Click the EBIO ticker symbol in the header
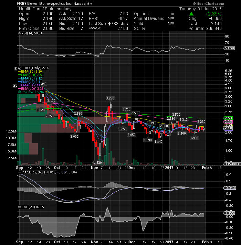Image resolution: width=241 pixels, height=245 pixels. 21,3
